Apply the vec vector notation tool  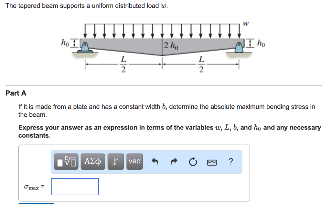pos(134,161)
